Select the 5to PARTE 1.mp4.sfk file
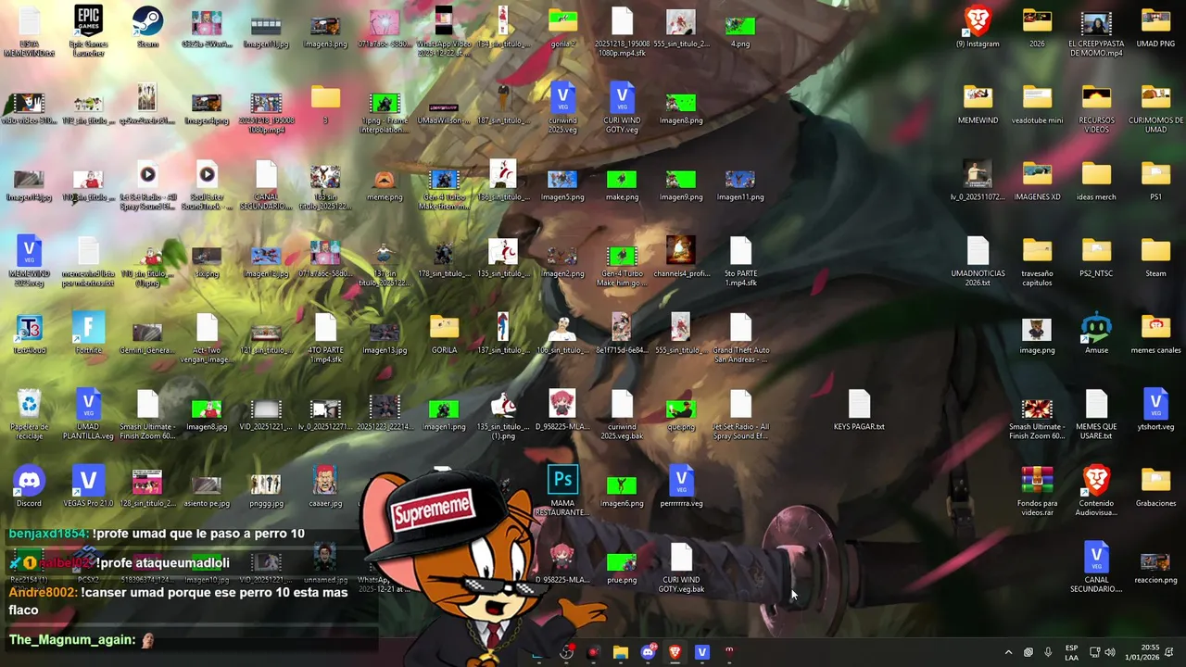The width and height of the screenshot is (1186, 667). tap(740, 261)
